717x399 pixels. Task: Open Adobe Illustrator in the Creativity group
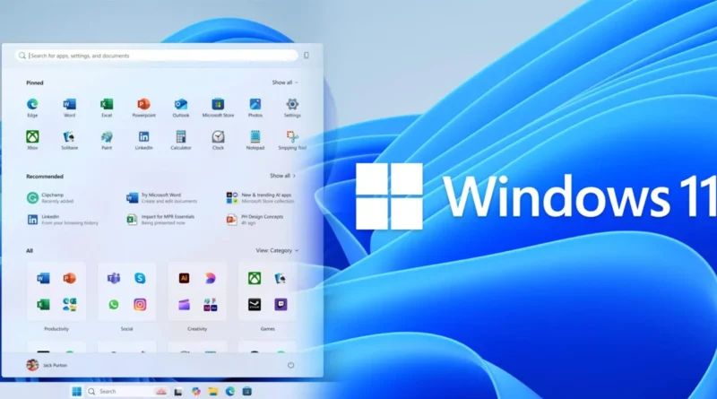[x=184, y=278]
